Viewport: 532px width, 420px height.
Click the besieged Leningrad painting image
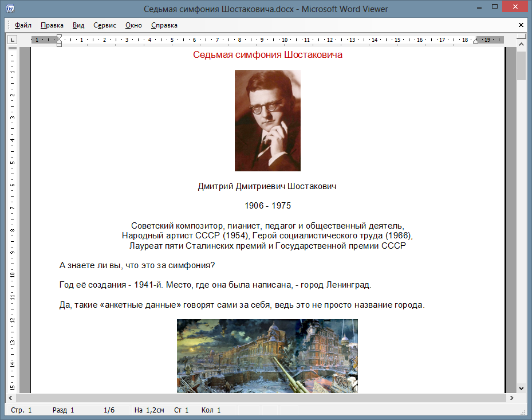267,356
